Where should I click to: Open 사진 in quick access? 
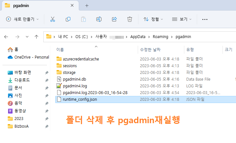(x=15, y=95)
